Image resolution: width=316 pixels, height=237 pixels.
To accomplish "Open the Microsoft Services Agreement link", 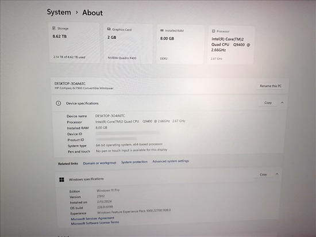I will (93, 218).
